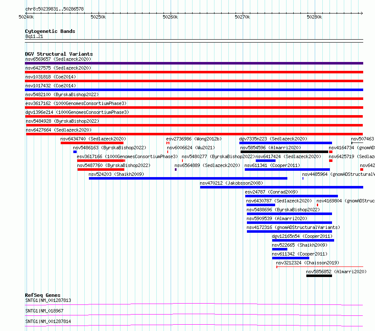Click nsv4169804 variant label
375x331 pixels.
coord(346,201)
